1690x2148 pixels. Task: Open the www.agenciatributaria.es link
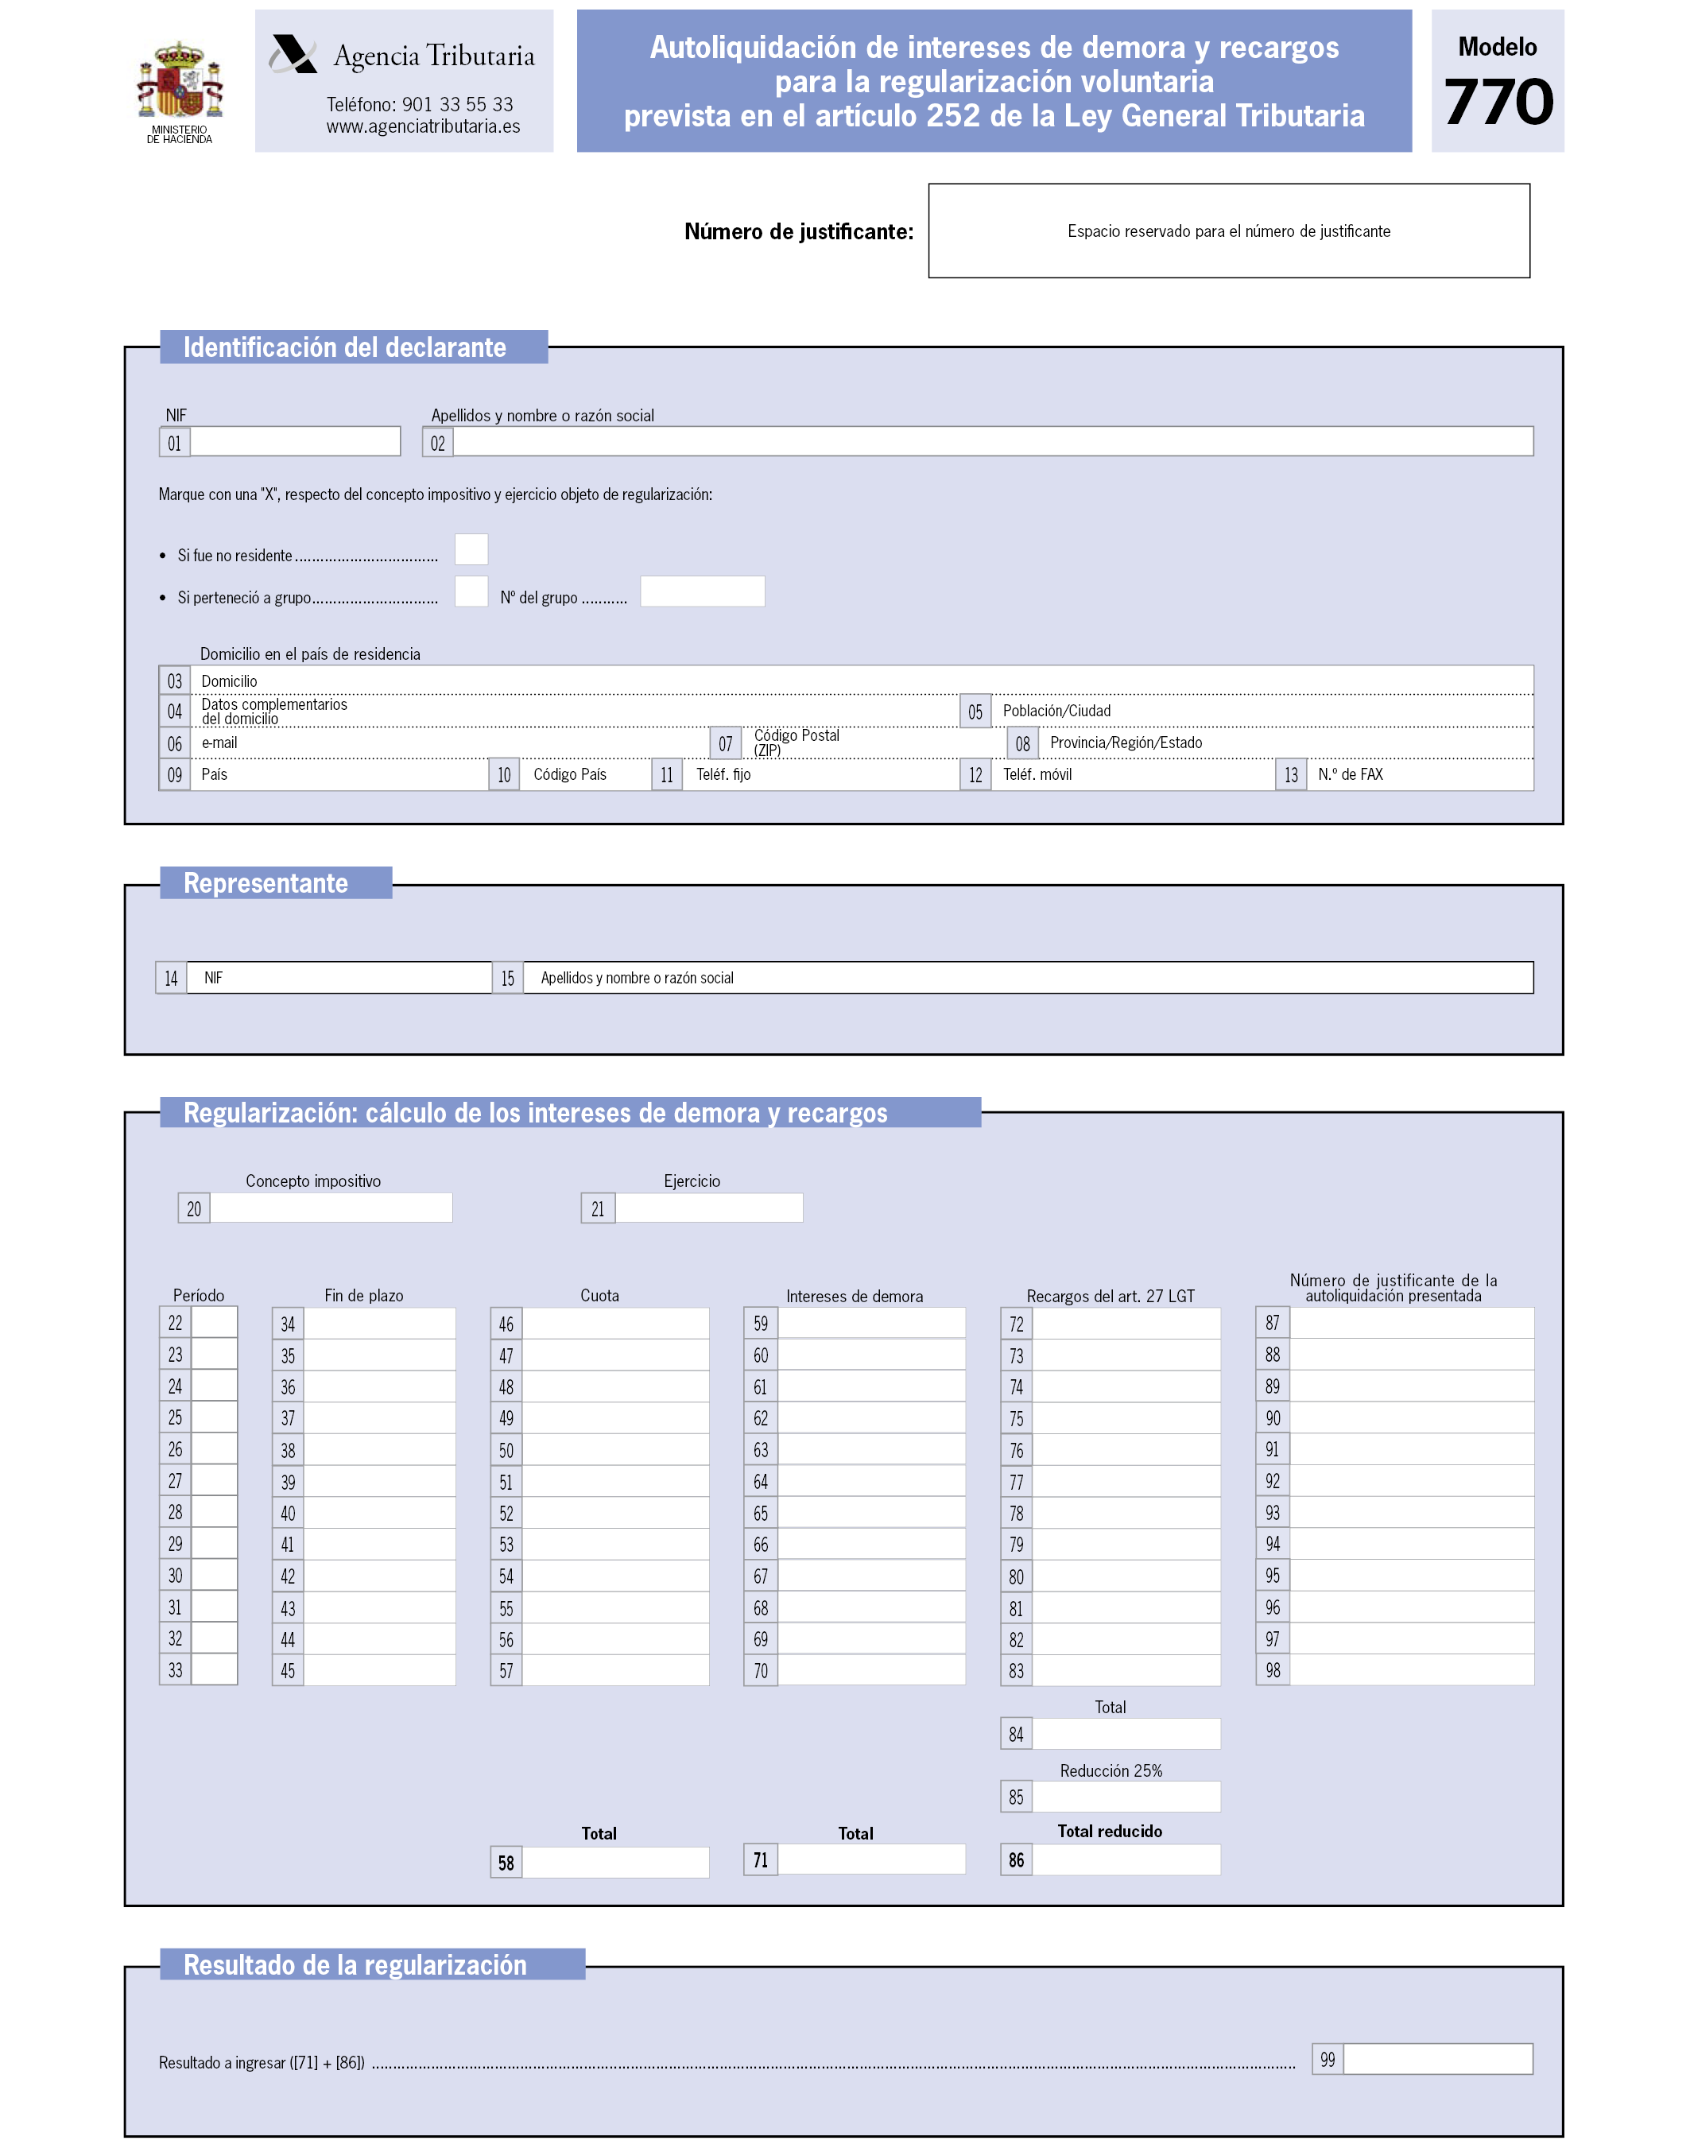pos(424,126)
